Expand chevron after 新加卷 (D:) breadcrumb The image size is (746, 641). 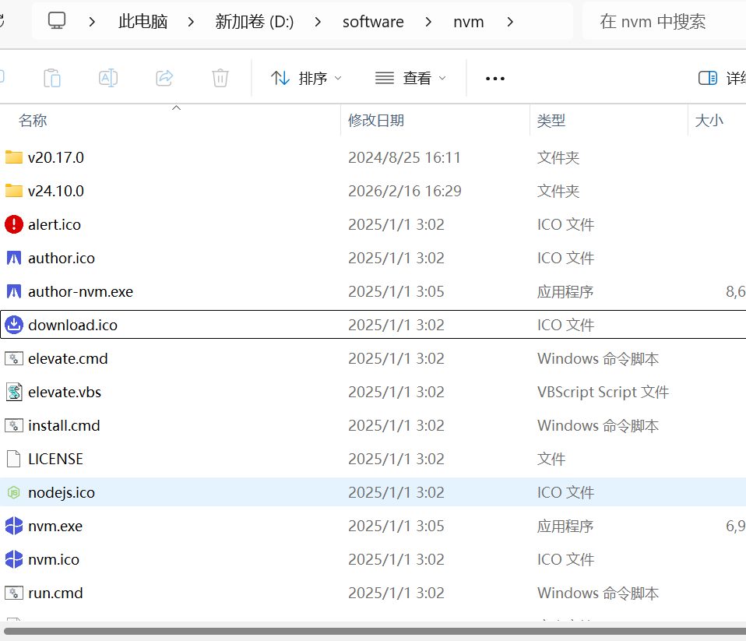click(x=318, y=22)
